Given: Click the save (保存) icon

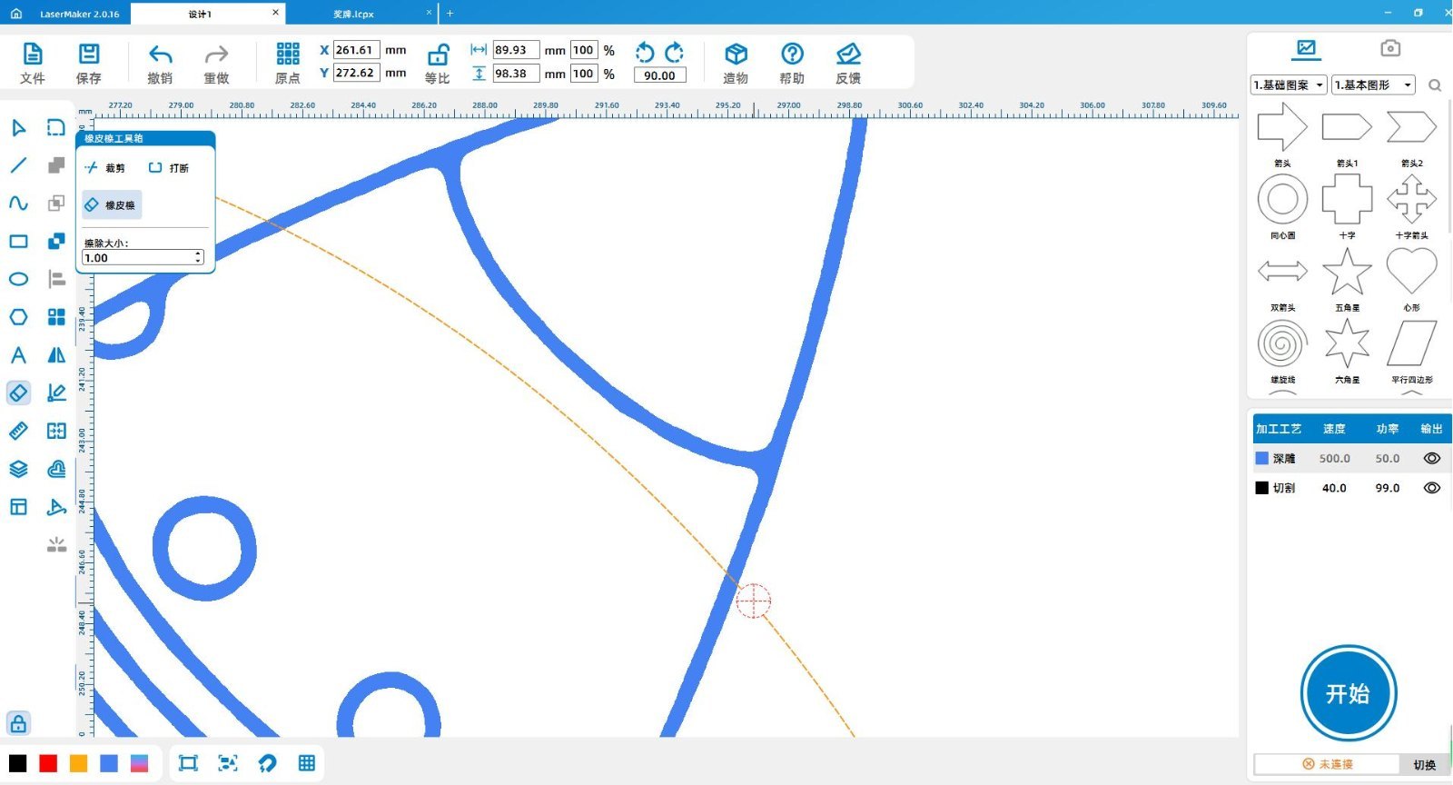Looking at the screenshot, I should tap(89, 55).
